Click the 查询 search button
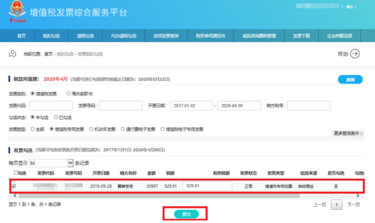This screenshot has width=375, height=223. pos(350,79)
